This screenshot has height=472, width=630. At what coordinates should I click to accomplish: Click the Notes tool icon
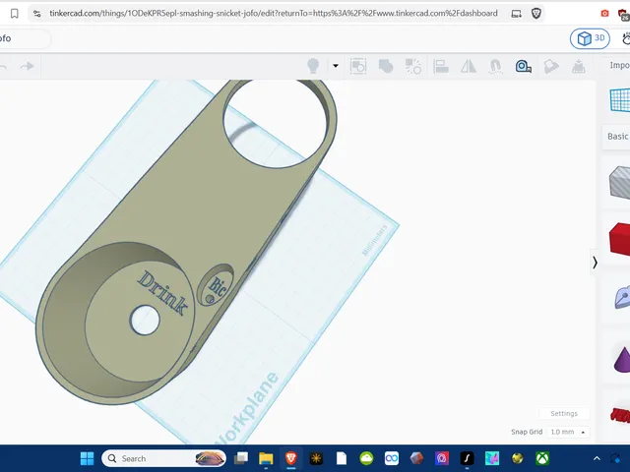click(551, 66)
